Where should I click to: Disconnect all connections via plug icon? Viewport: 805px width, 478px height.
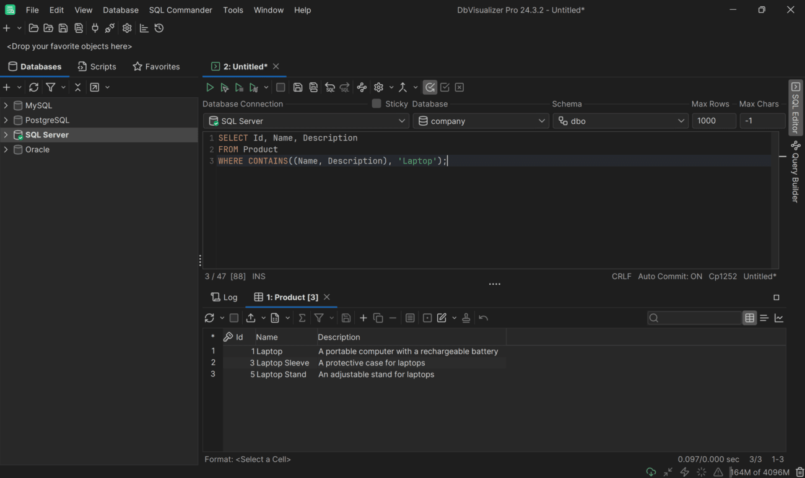110,28
